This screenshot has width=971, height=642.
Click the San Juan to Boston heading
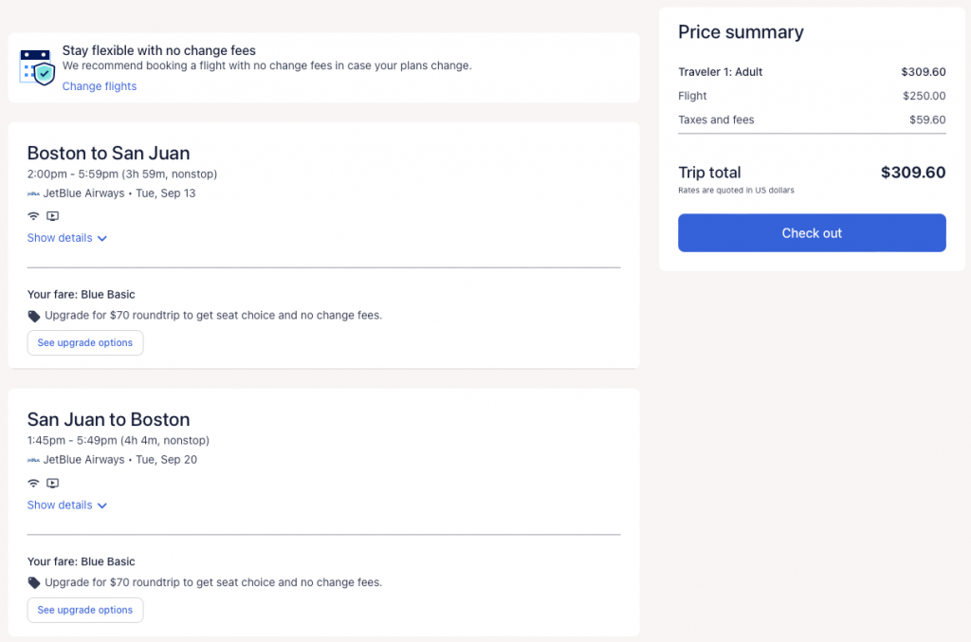[x=109, y=420]
